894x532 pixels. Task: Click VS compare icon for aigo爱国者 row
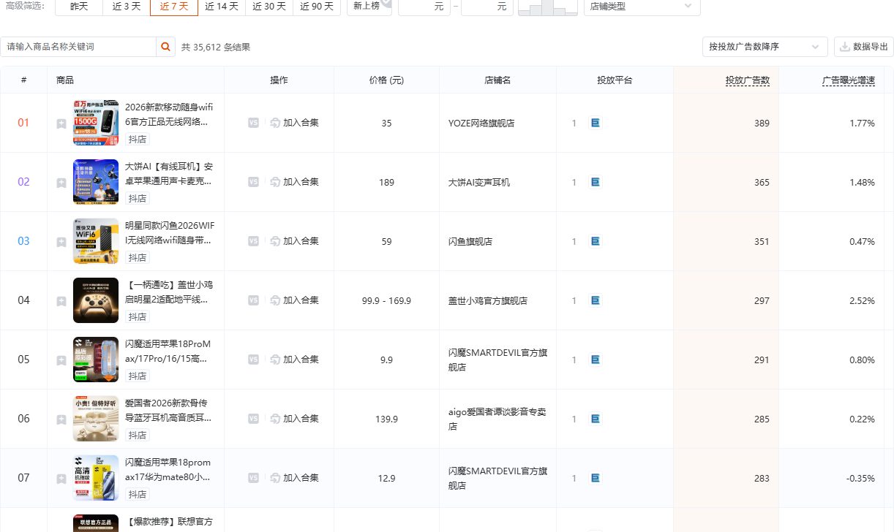coord(253,419)
